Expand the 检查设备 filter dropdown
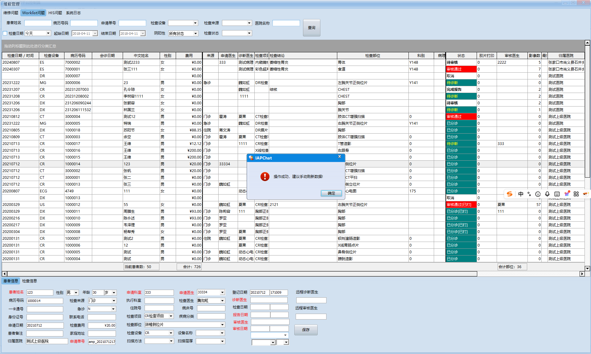The width and height of the screenshot is (591, 354). (195, 23)
